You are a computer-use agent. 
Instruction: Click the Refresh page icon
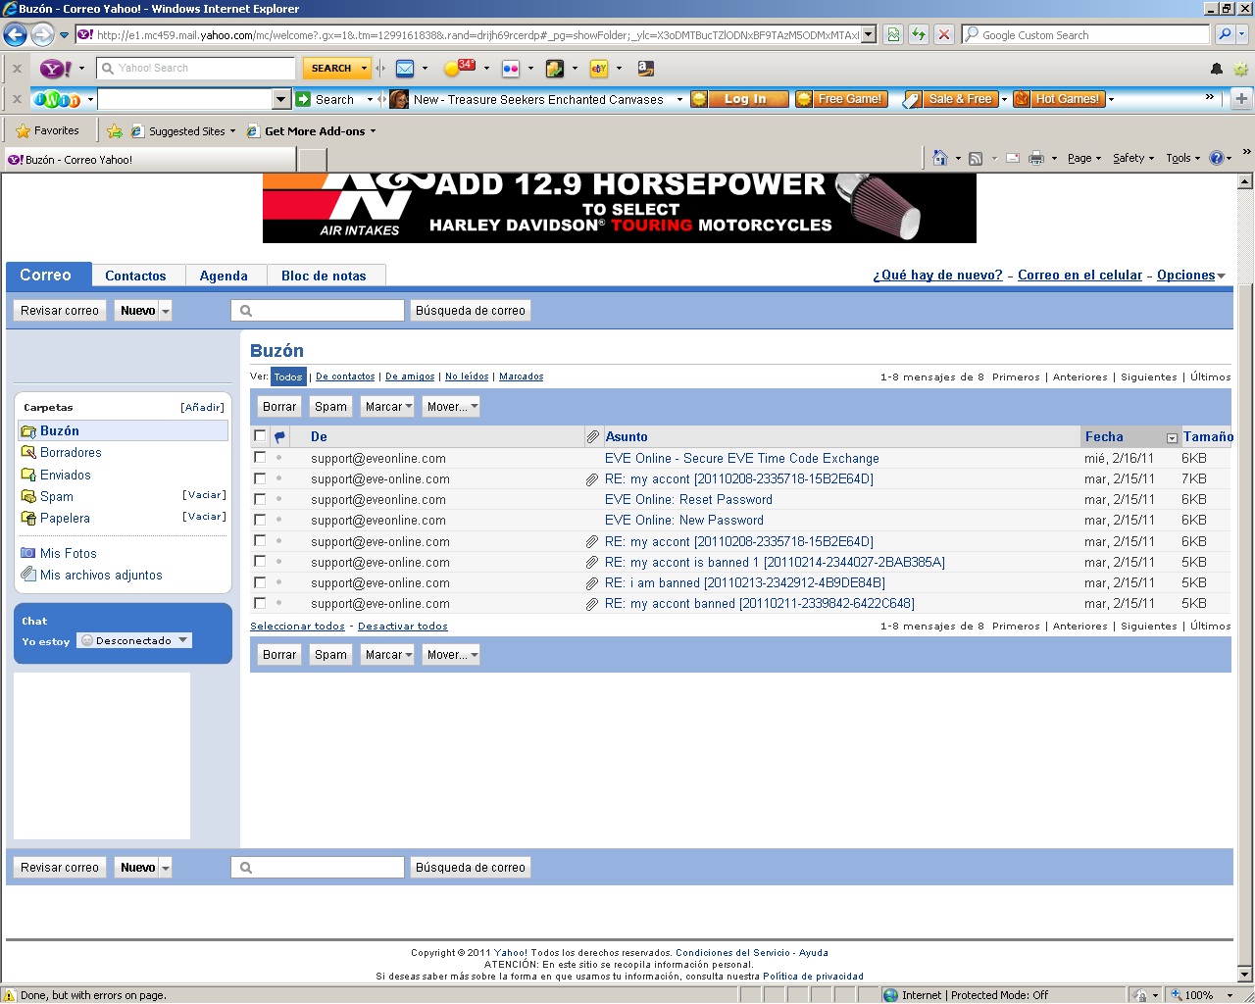tap(919, 34)
